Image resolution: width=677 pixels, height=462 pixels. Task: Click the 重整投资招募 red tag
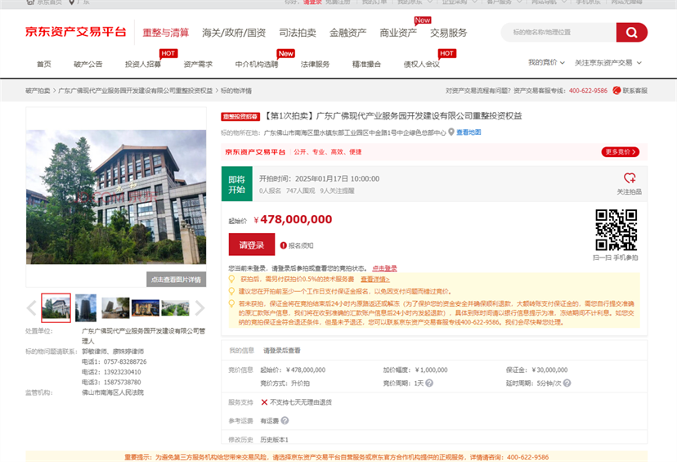(241, 117)
